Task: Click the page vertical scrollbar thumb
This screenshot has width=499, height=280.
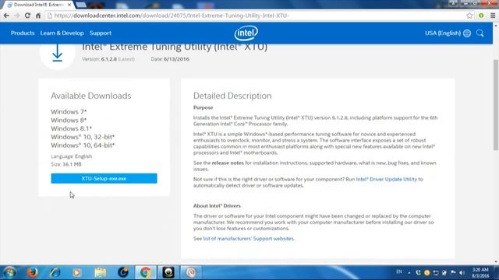Action: [496, 105]
